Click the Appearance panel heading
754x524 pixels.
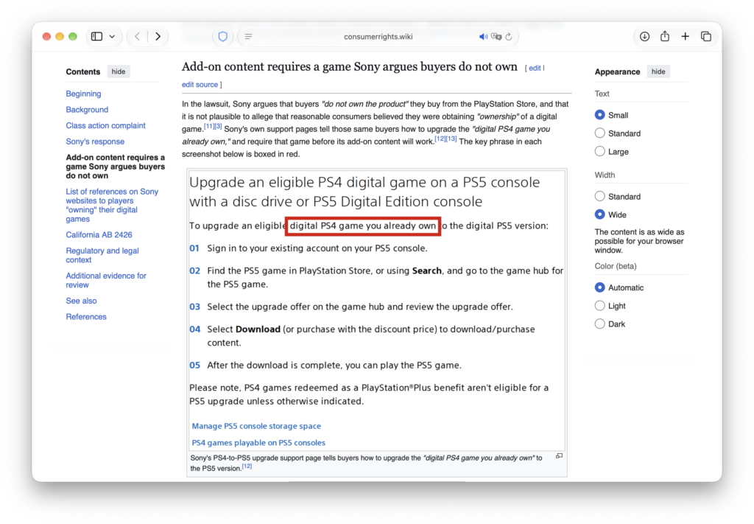[617, 71]
